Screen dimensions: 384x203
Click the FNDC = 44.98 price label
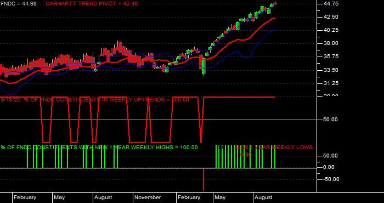coord(18,4)
